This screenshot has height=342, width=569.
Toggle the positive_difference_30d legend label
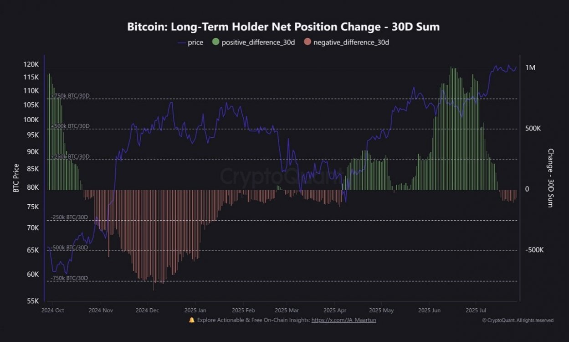click(258, 42)
